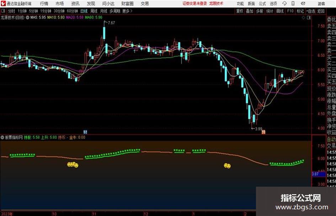This screenshot has width=336, height=216.
Task: Open the 公式 menu
Action: (262, 4)
